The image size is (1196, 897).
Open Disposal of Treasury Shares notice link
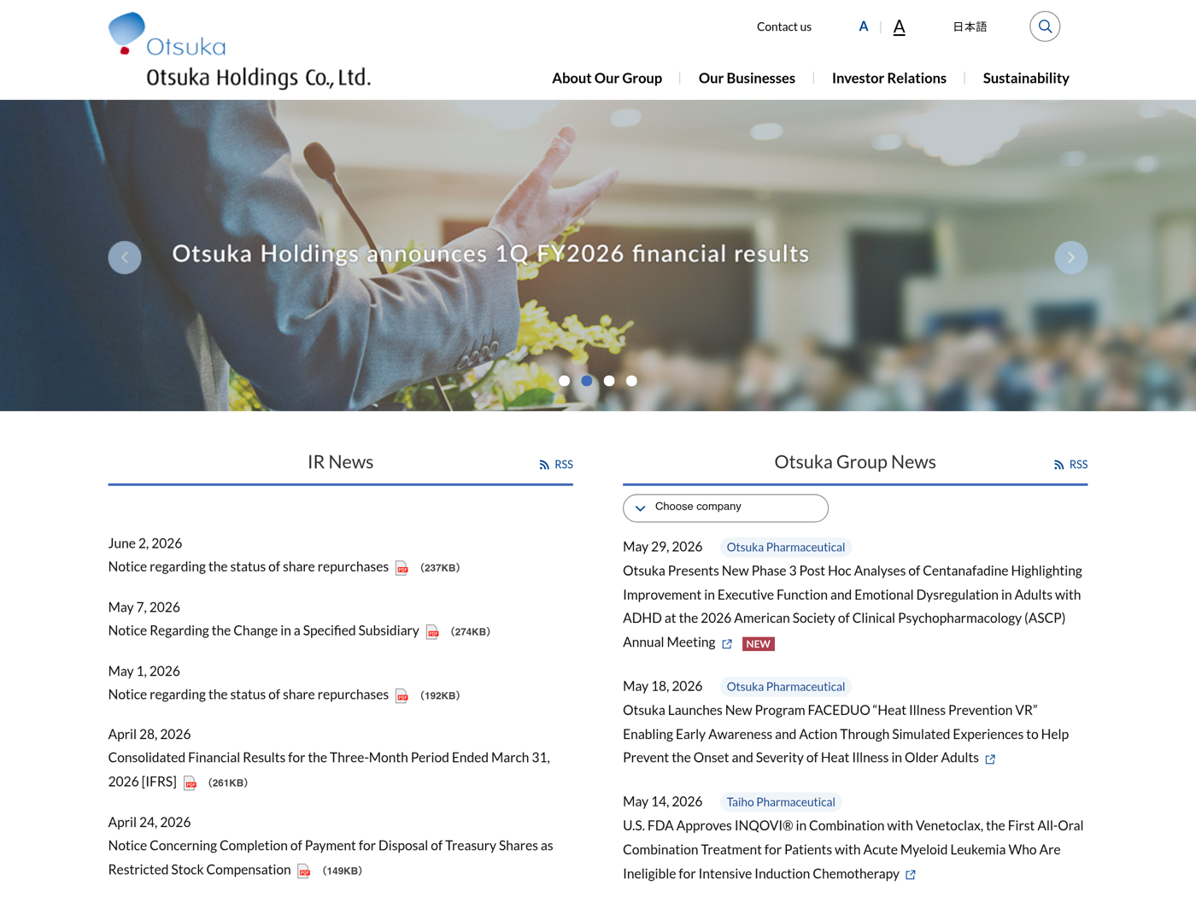point(331,858)
